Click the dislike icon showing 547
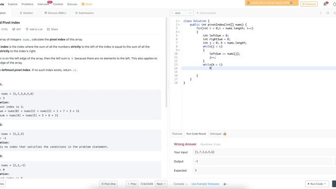This screenshot has width=336, height=189. pyautogui.click(x=16, y=29)
